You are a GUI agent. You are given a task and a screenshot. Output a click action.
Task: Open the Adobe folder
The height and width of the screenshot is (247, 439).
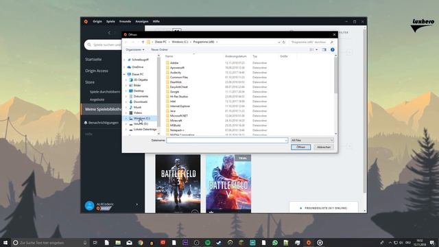pyautogui.click(x=174, y=63)
